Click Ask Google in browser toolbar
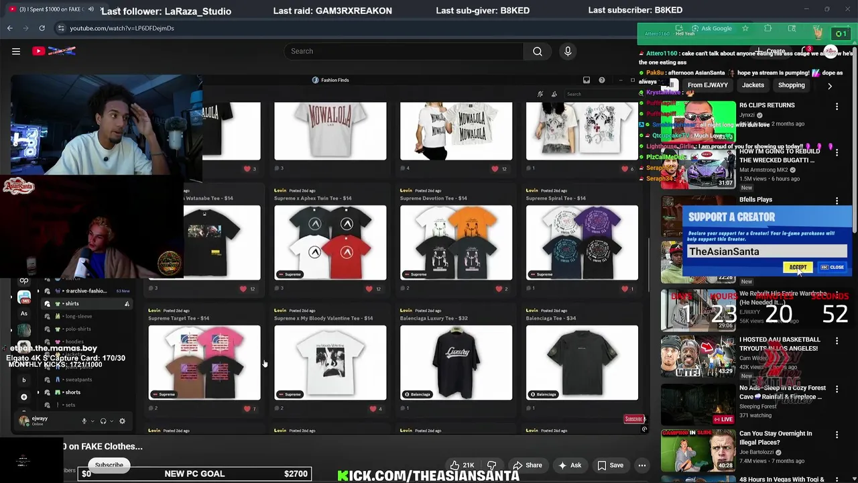Screen dimensions: 858x483 [x=711, y=29]
